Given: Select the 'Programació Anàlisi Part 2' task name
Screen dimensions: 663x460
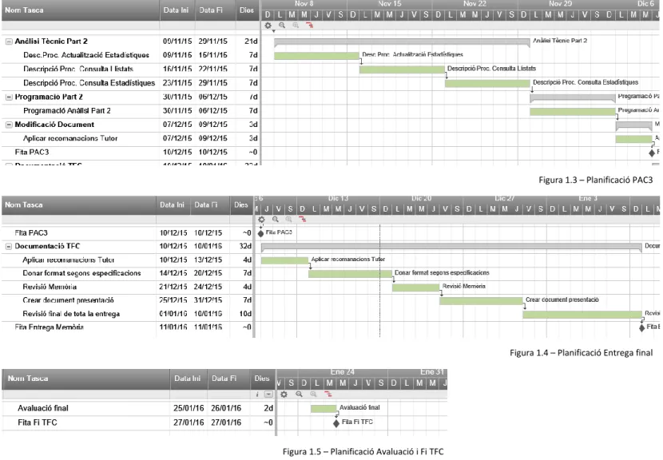Looking at the screenshot, I should [x=67, y=111].
